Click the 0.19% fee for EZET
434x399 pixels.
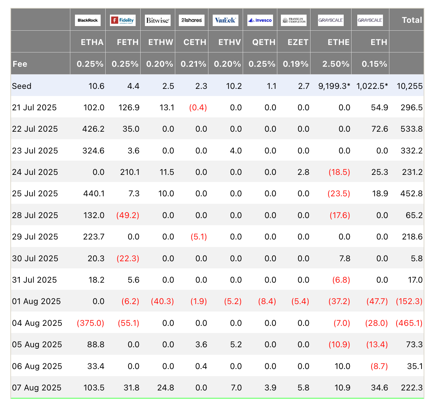tap(296, 64)
